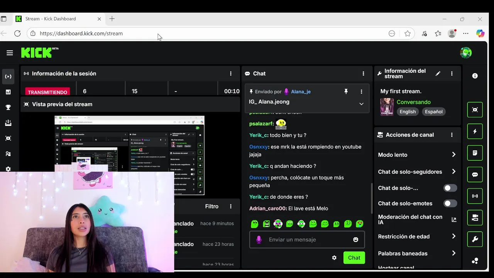Open the profile avatar menu
494x278 pixels.
pos(466,53)
